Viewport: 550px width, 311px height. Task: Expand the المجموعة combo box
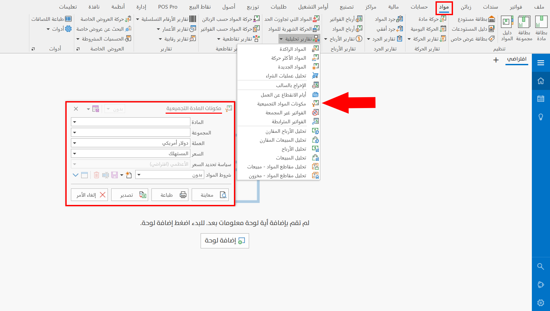pyautogui.click(x=75, y=132)
